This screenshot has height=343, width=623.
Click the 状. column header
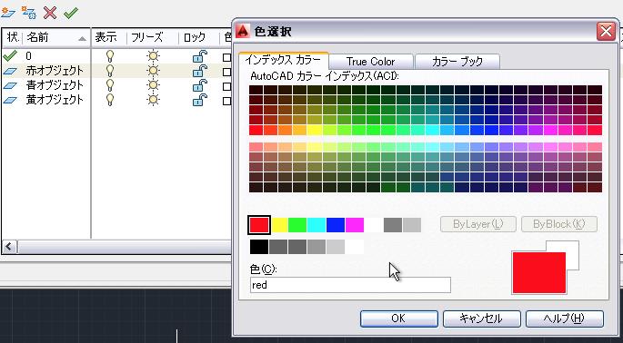click(13, 38)
